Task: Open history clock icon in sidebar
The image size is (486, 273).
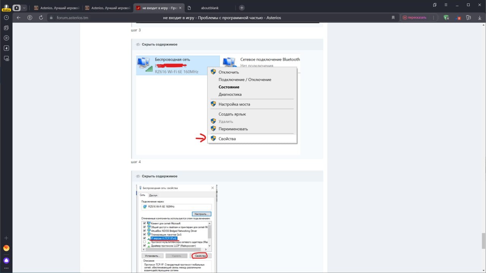Action: coord(6,17)
